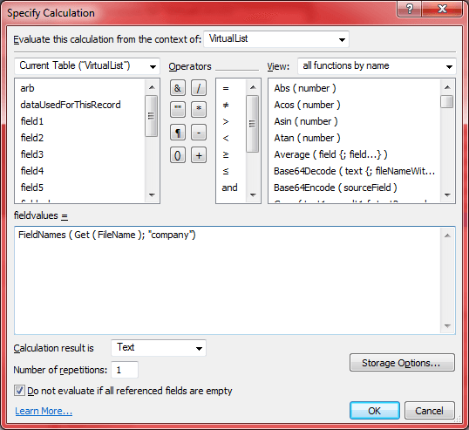Click the OK button
Viewport: 469px width, 430px height.
375,411
